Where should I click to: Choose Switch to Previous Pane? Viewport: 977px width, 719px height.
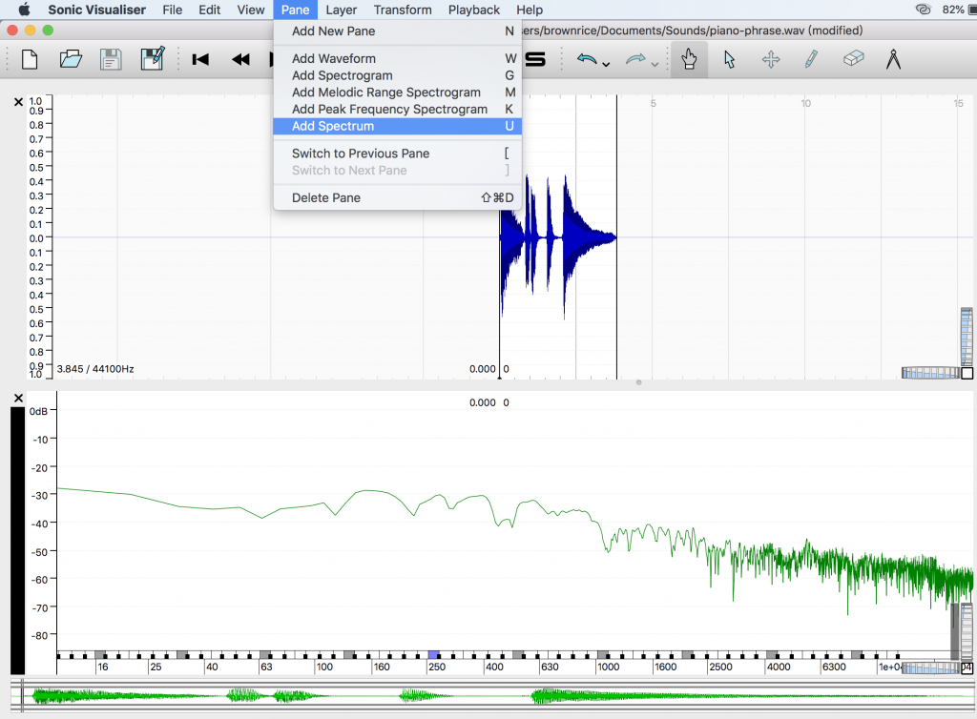click(x=397, y=154)
